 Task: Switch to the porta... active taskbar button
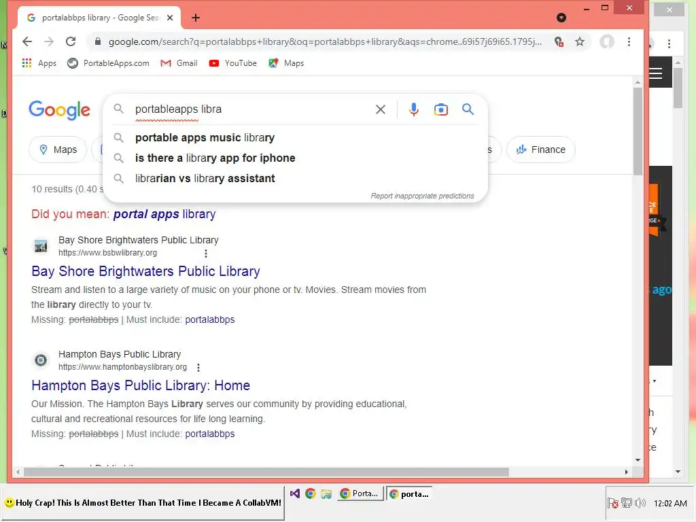pyautogui.click(x=409, y=493)
